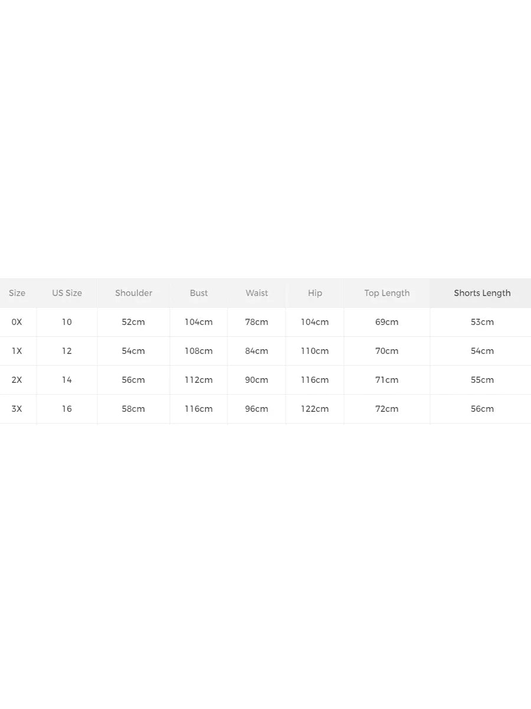Select the 53cm shorts length cell
Screen dimensions: 531x709
482,322
